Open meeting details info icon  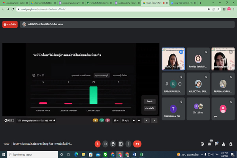click(202, 144)
